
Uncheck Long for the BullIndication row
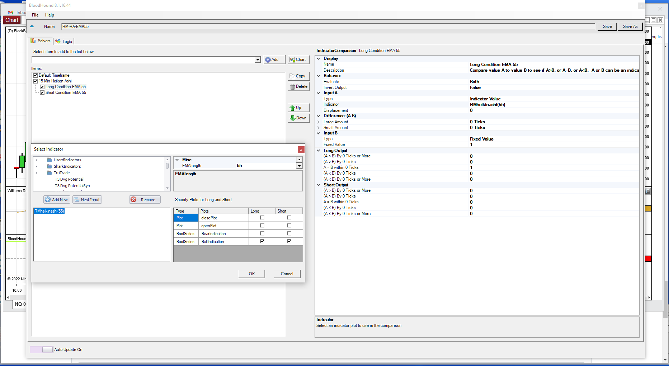coord(262,241)
